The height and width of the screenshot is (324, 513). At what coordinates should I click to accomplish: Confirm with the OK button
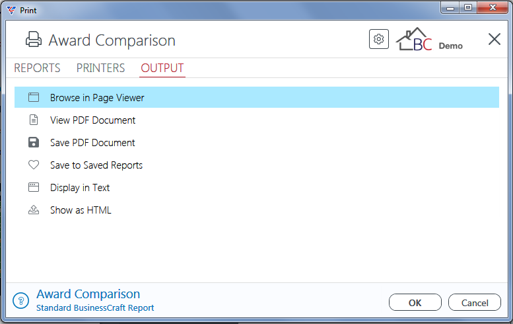(415, 302)
